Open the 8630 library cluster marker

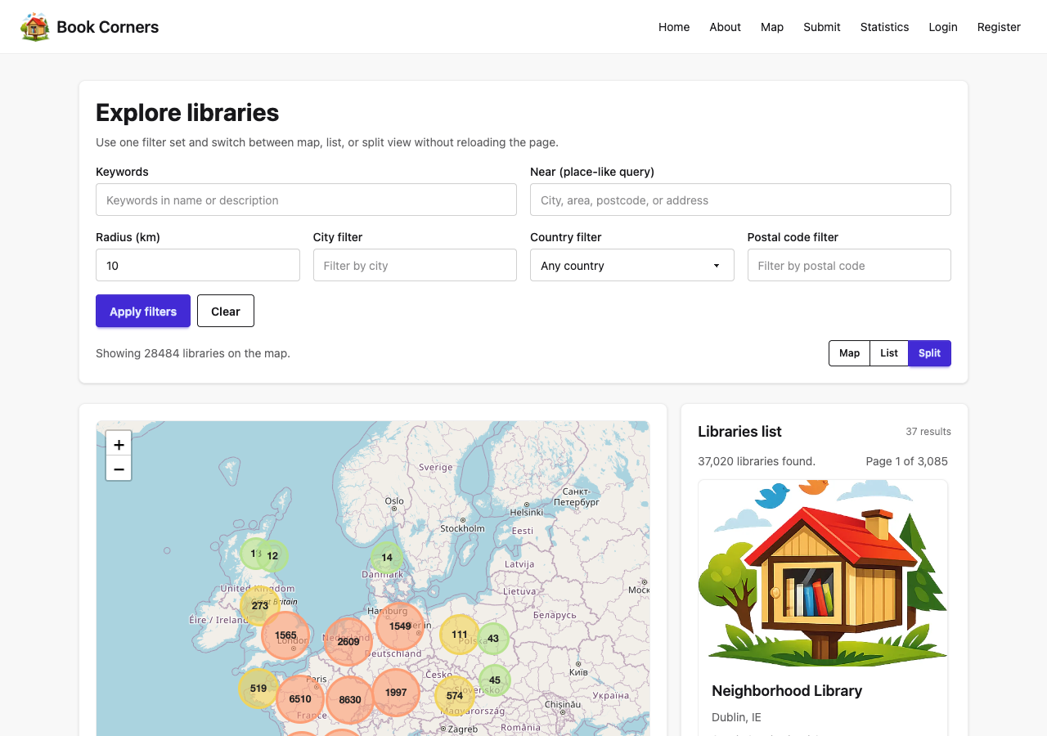point(349,700)
